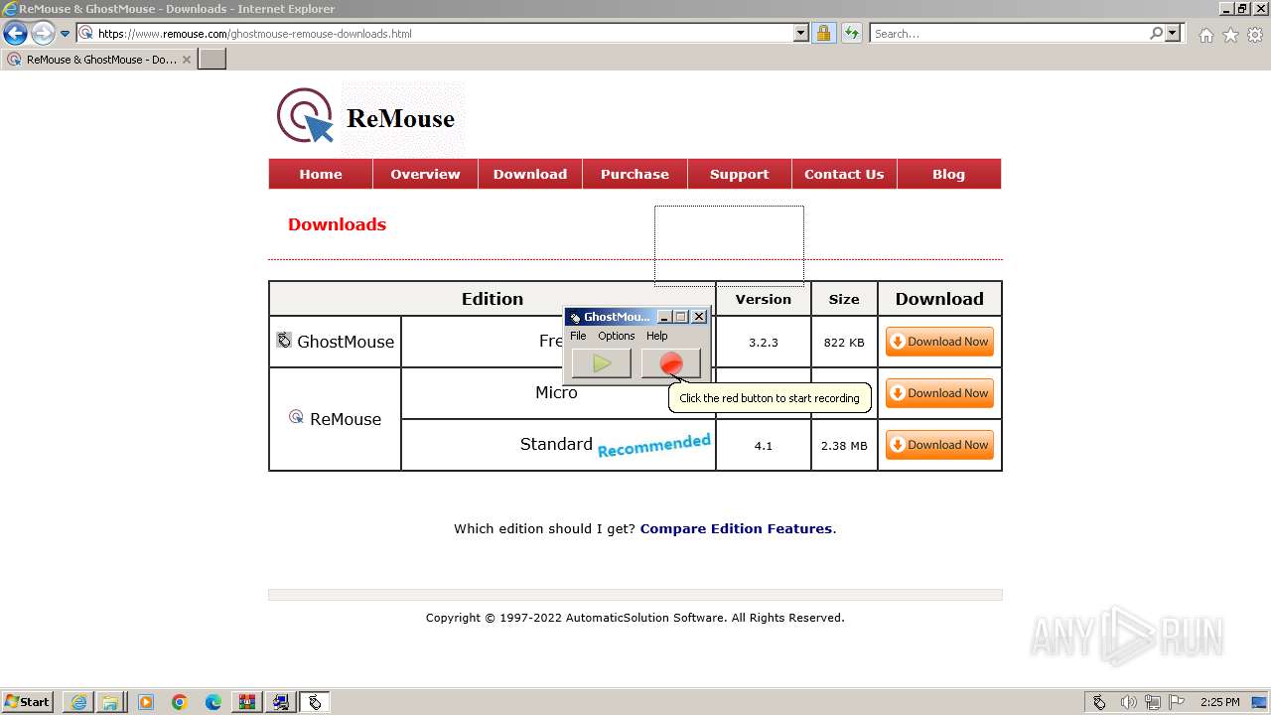Open the GhostMouse File menu
Screen dimensions: 1271x715
[578, 336]
